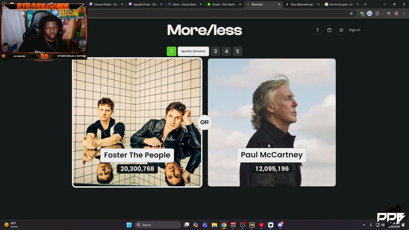
Task: Choose the Foster The People card
Action: [137, 122]
